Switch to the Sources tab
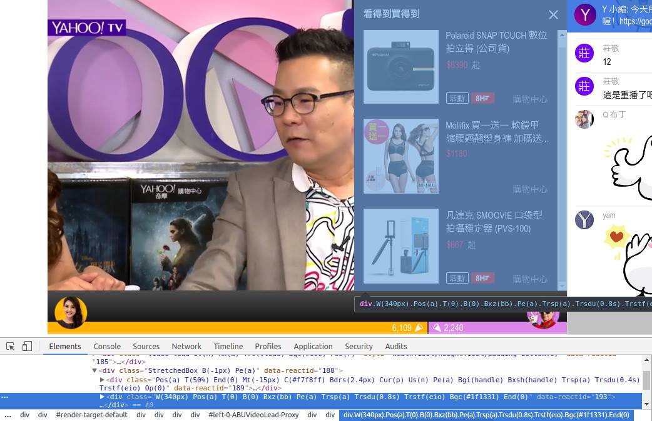This screenshot has height=421, width=652. click(x=146, y=346)
